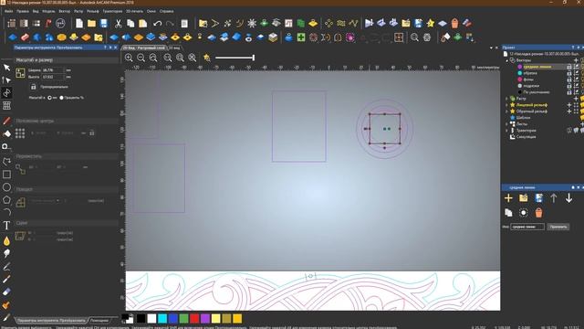Click the magnifier icon in the second toolbar
Viewport: 584px width, 329px height.
[x=414, y=37]
